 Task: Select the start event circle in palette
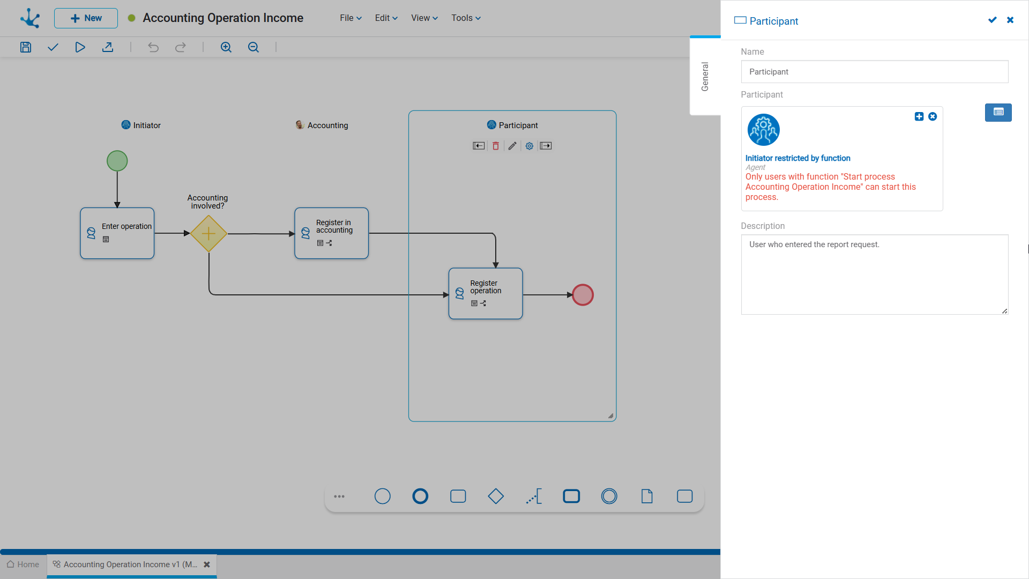coord(383,496)
